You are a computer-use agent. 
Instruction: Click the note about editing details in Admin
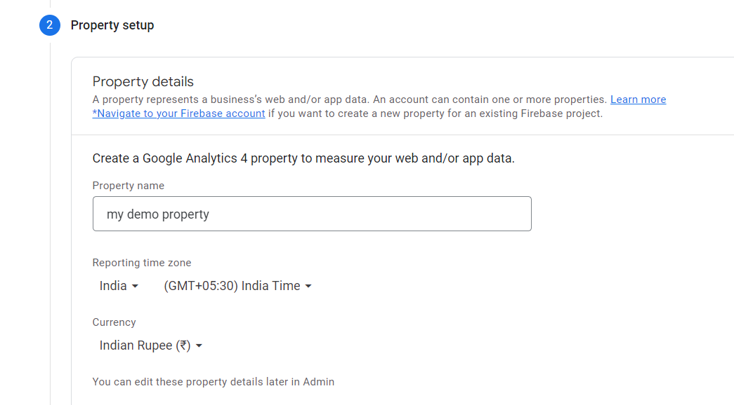pos(214,382)
